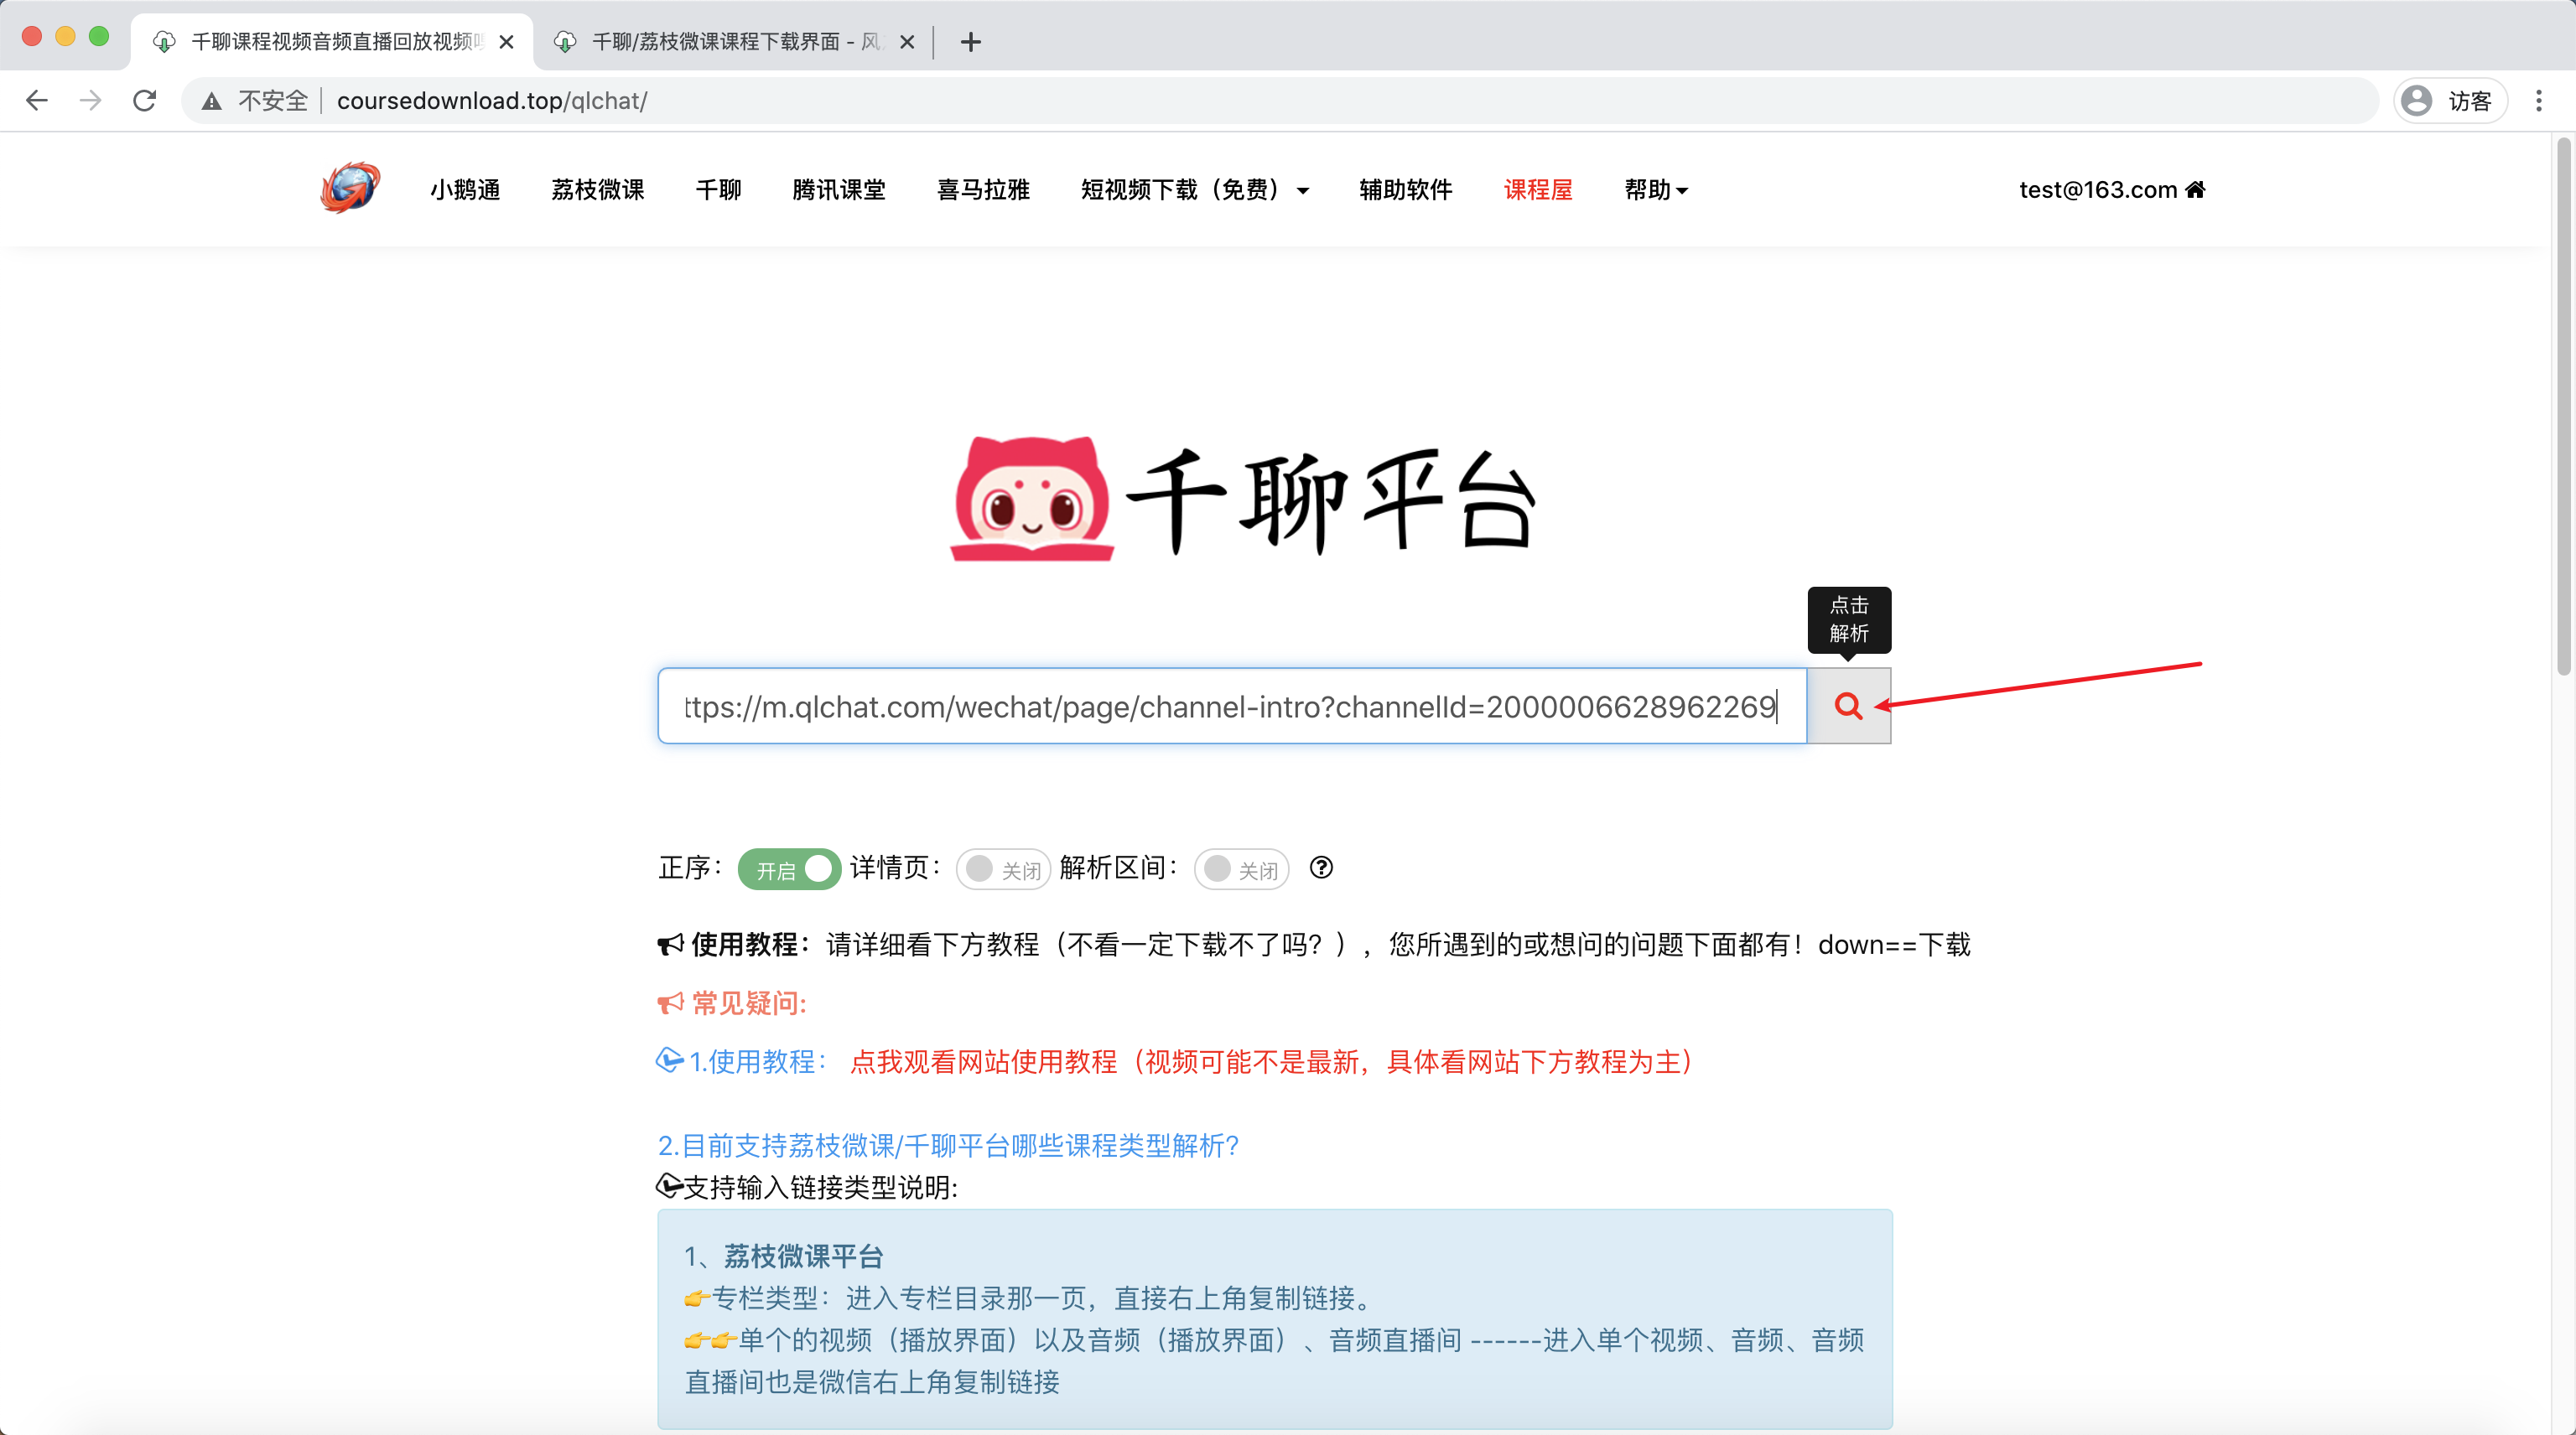Click the home icon beside test@163.com
Viewport: 2576px width, 1435px height.
2195,189
